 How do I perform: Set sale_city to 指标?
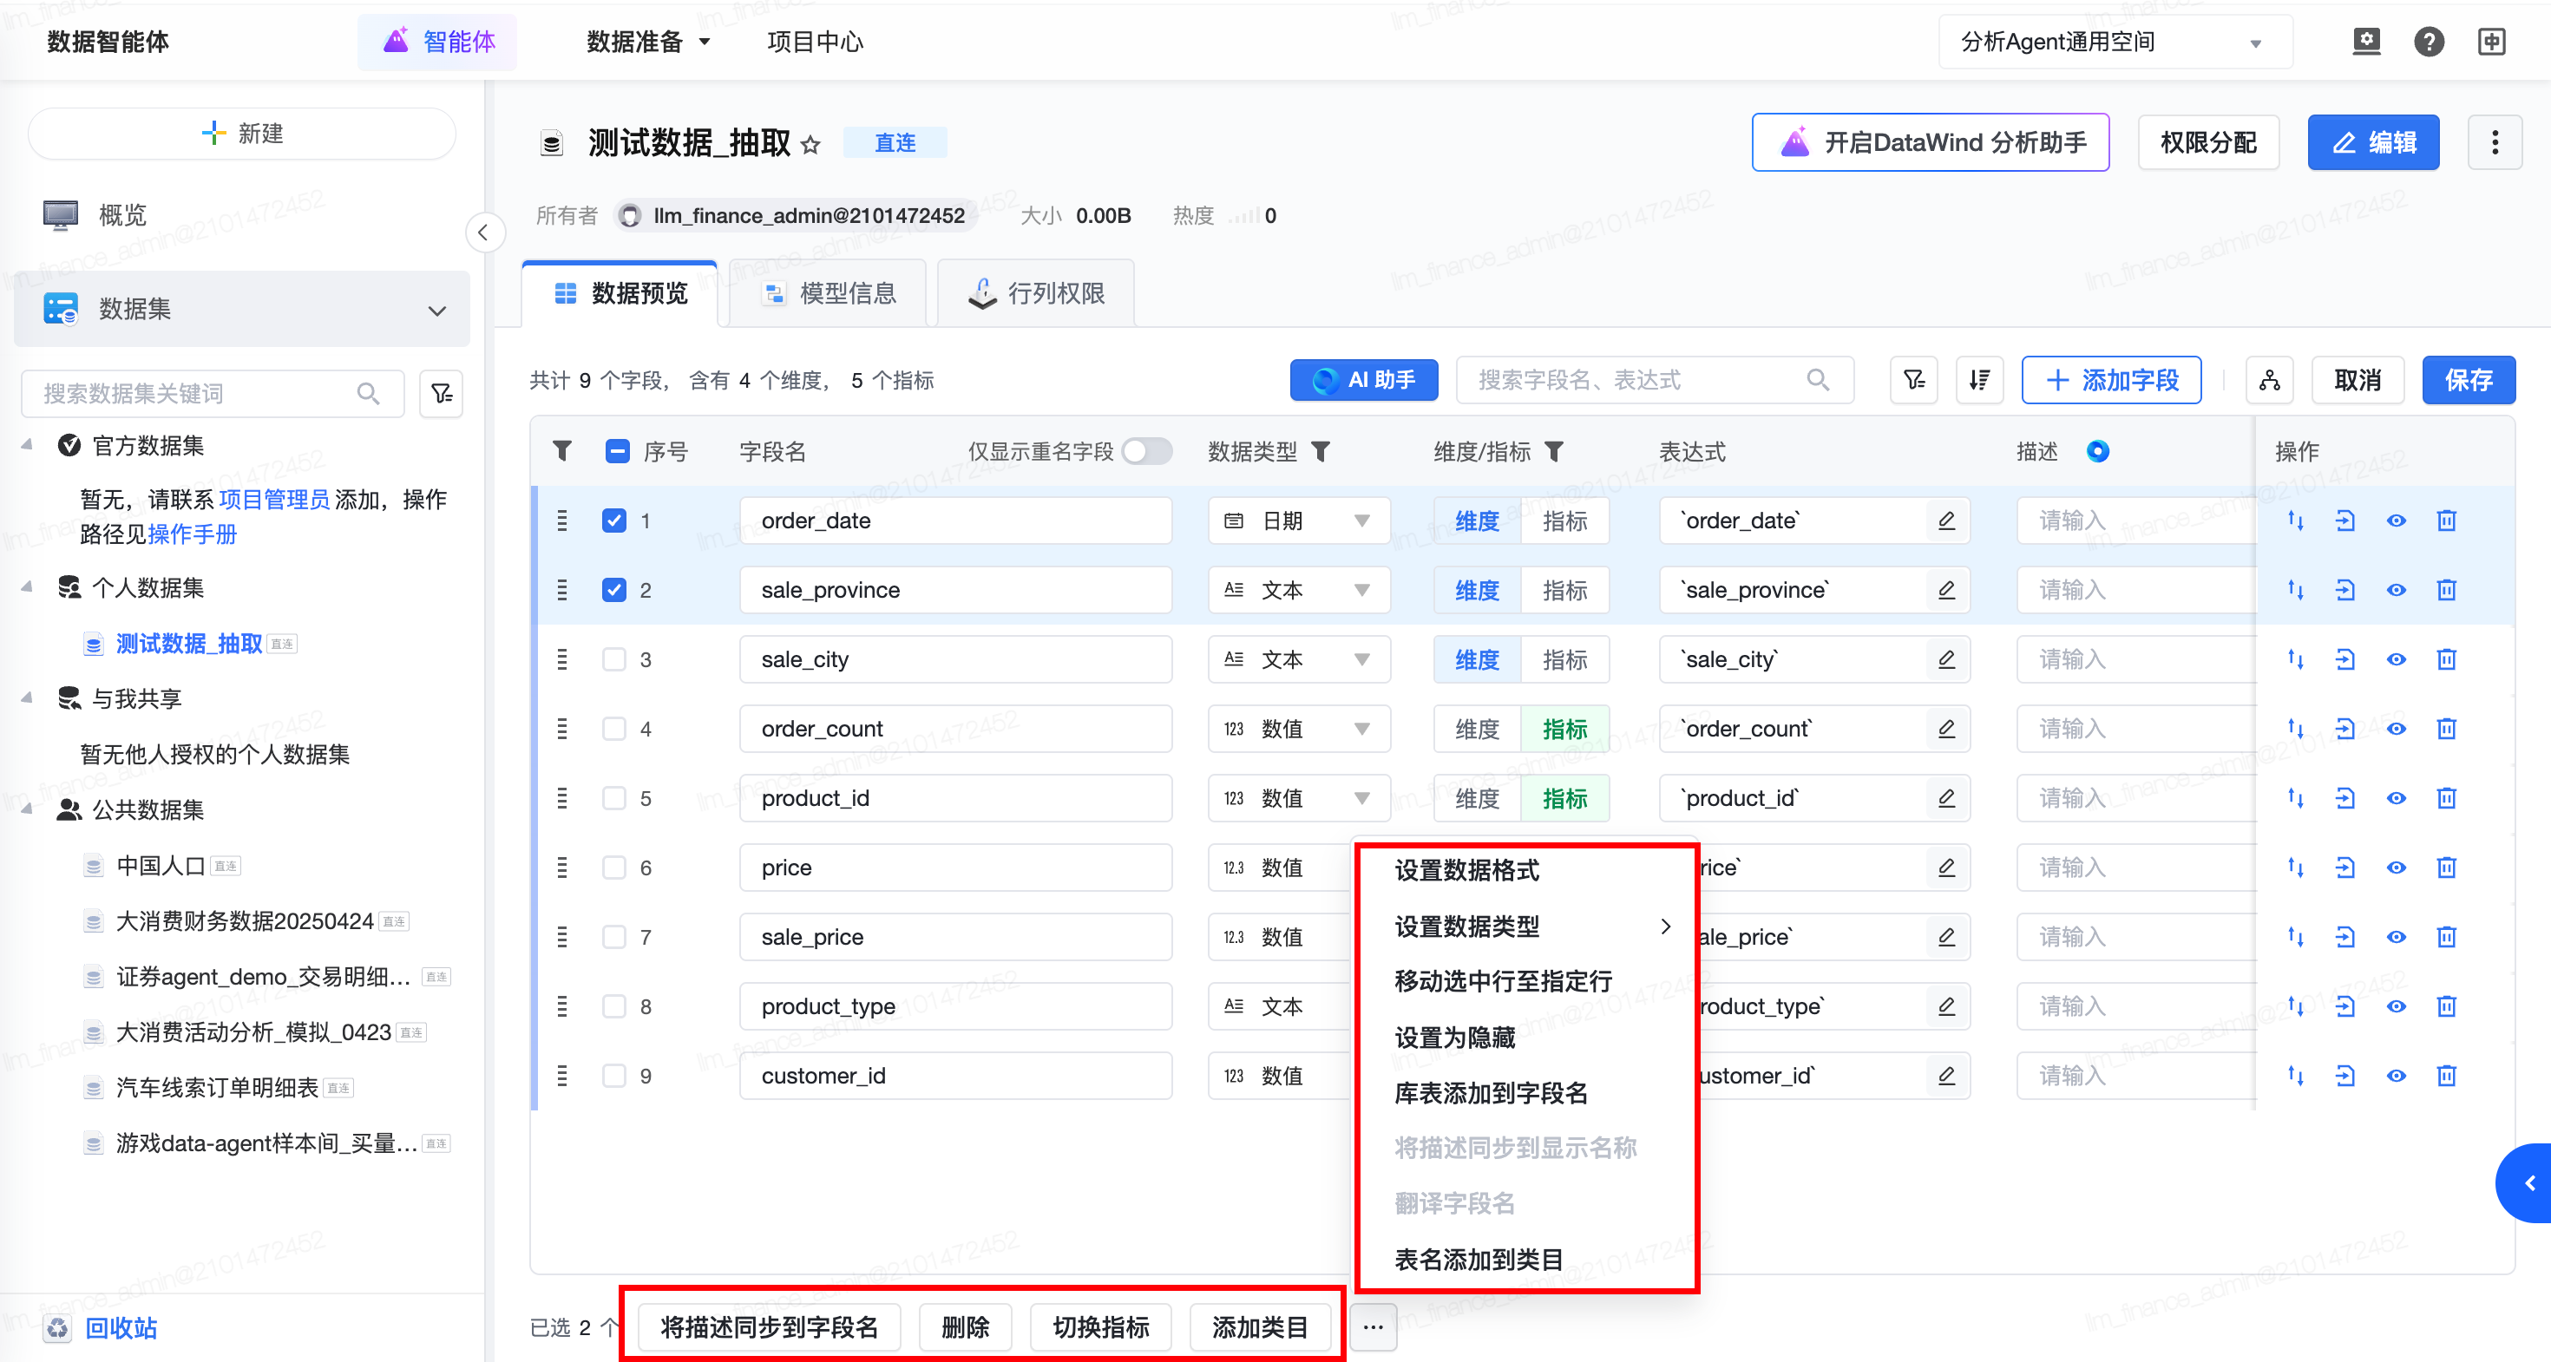1564,659
